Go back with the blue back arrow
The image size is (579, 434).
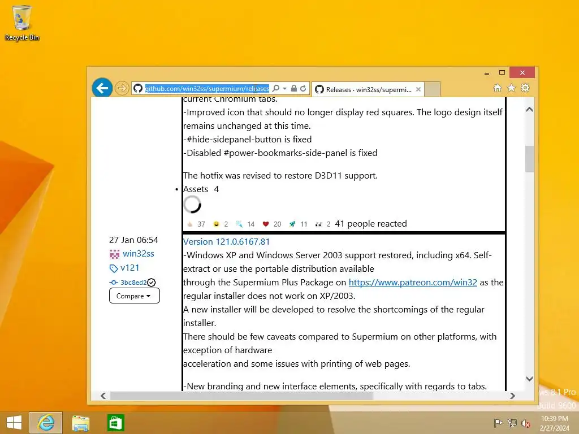coord(102,88)
